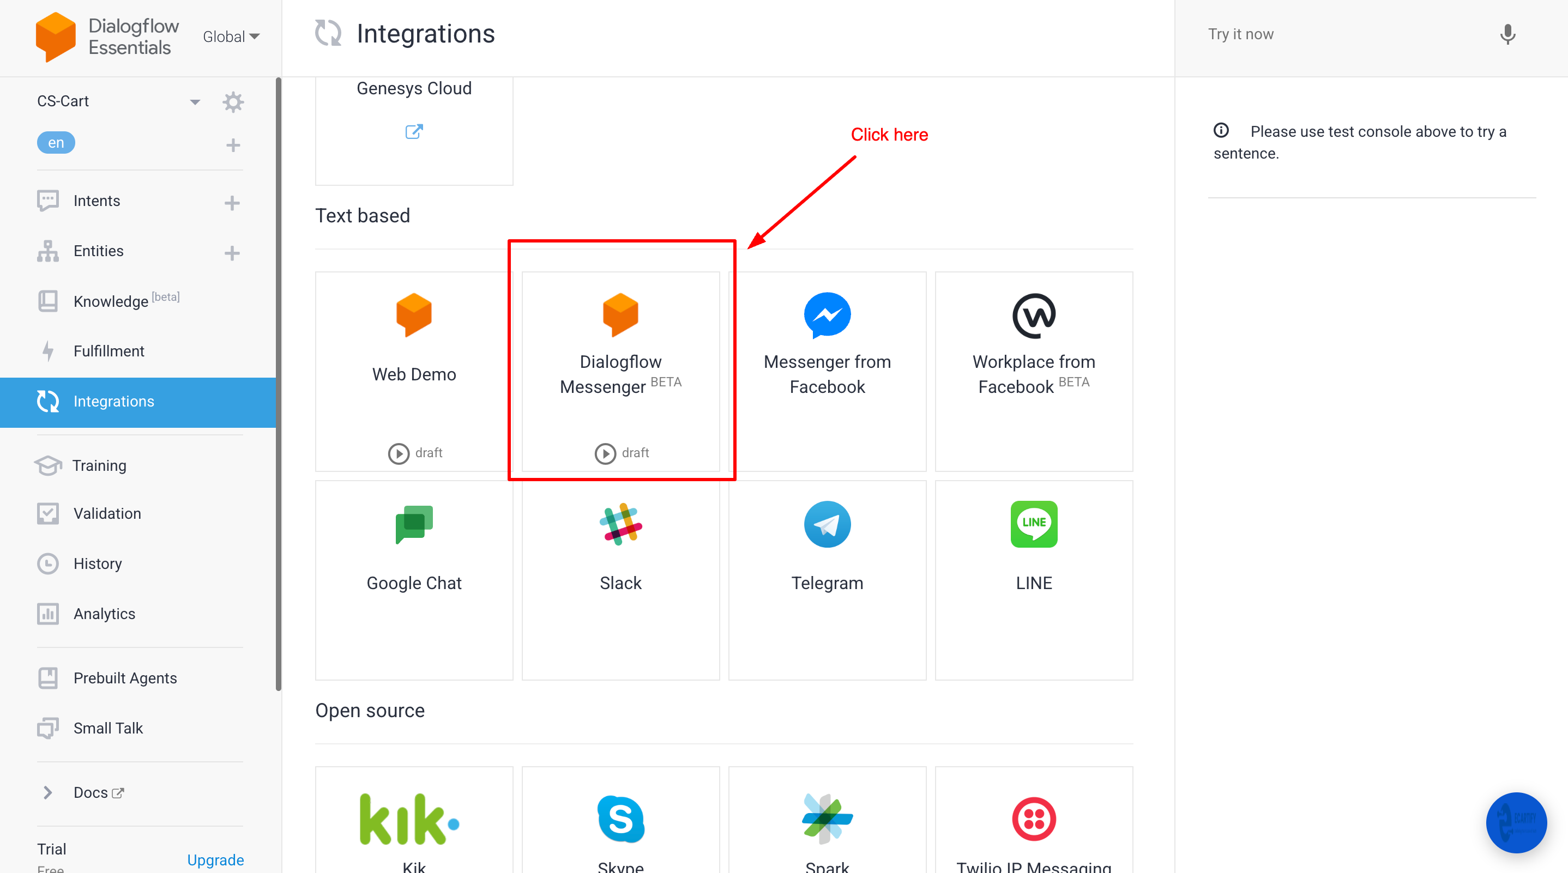Open Genesys Cloud external link icon
Screen dimensions: 1568x873
pyautogui.click(x=414, y=131)
